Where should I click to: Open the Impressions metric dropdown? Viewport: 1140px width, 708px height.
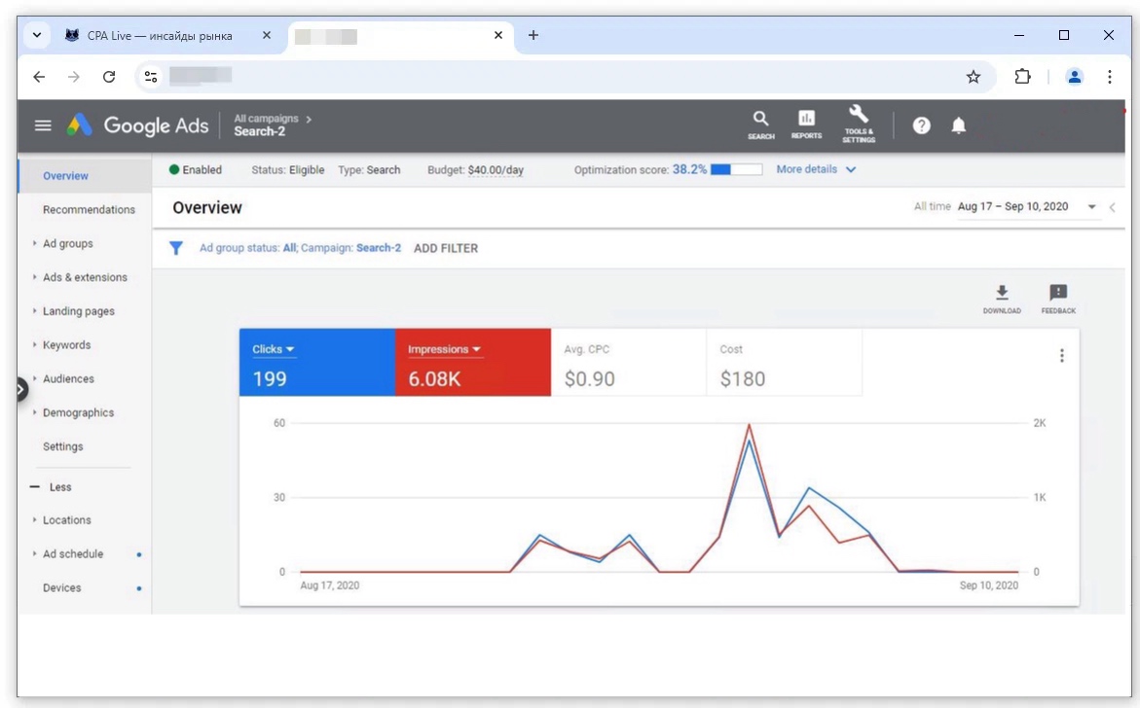click(x=444, y=349)
